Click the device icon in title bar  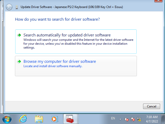16,7
